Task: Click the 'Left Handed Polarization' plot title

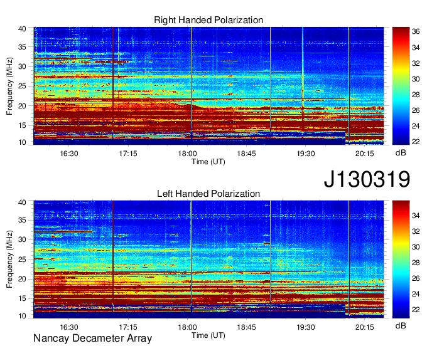Action: pyautogui.click(x=208, y=194)
